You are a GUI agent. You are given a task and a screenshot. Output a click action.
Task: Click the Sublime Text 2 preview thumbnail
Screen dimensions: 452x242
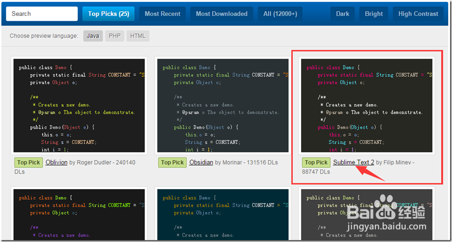367,106
